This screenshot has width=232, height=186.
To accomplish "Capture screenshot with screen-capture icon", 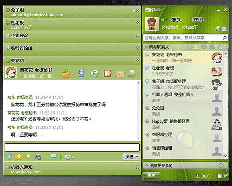I will (38, 157).
